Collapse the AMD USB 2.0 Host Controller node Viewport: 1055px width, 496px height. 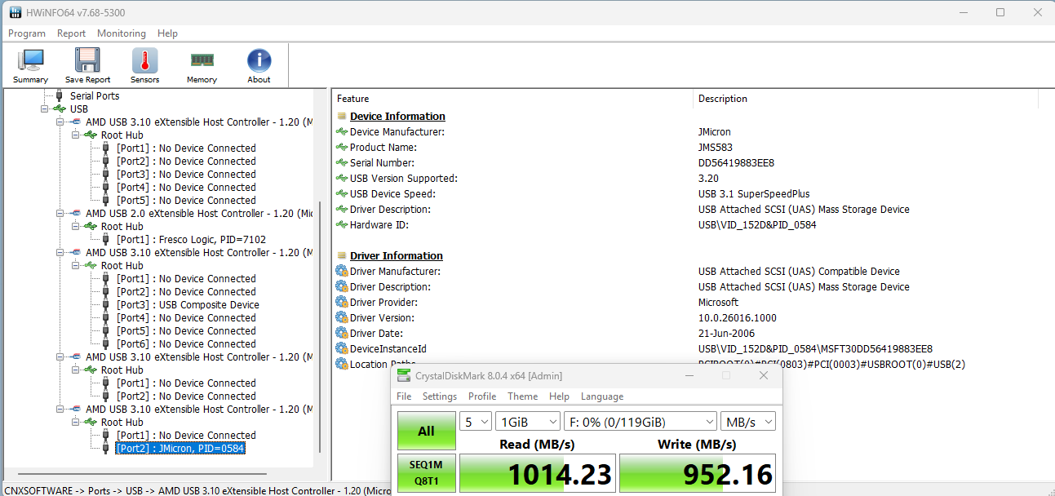[x=60, y=213]
